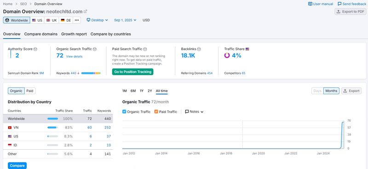This screenshot has height=169, width=368.
Task: Click ID keywords value 10
Action: click(x=109, y=145)
